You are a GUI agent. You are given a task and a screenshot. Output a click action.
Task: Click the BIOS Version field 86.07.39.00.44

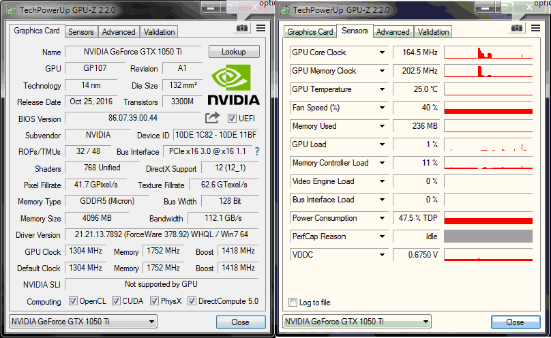[x=133, y=118]
